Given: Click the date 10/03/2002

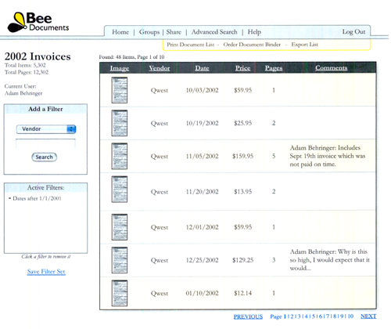Looking at the screenshot, I should pos(202,90).
